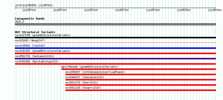223x100 pixels.
Task: Click ruler position 111957100
Action: pyautogui.click(x=60, y=10)
